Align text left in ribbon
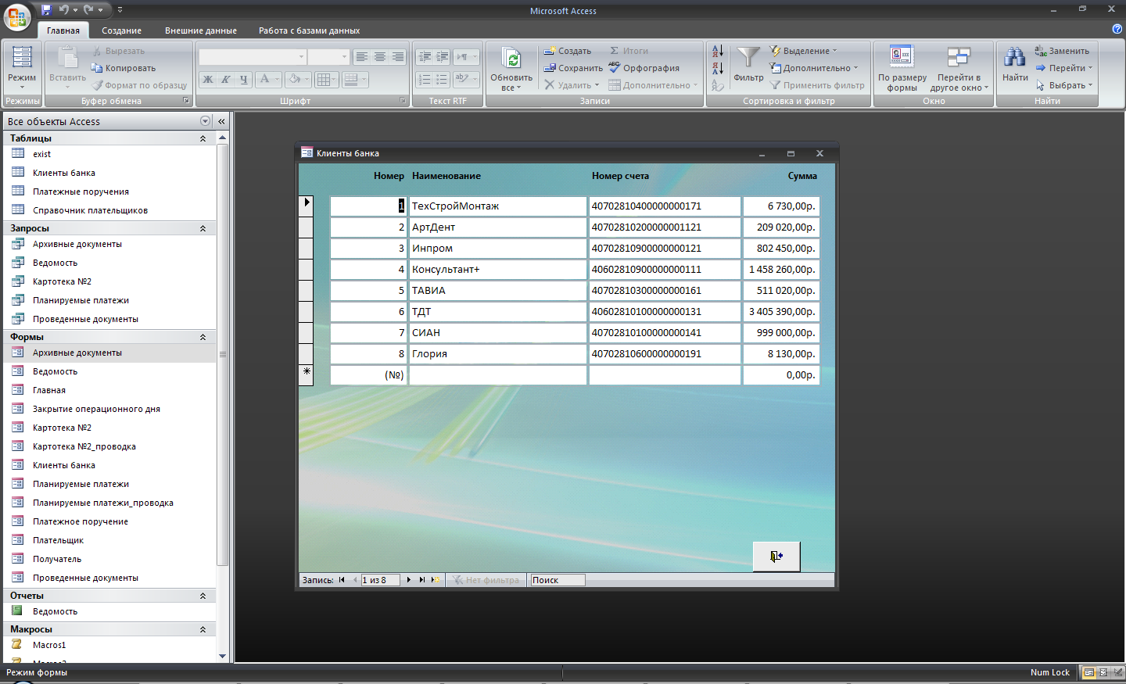1126x684 pixels. [x=361, y=57]
